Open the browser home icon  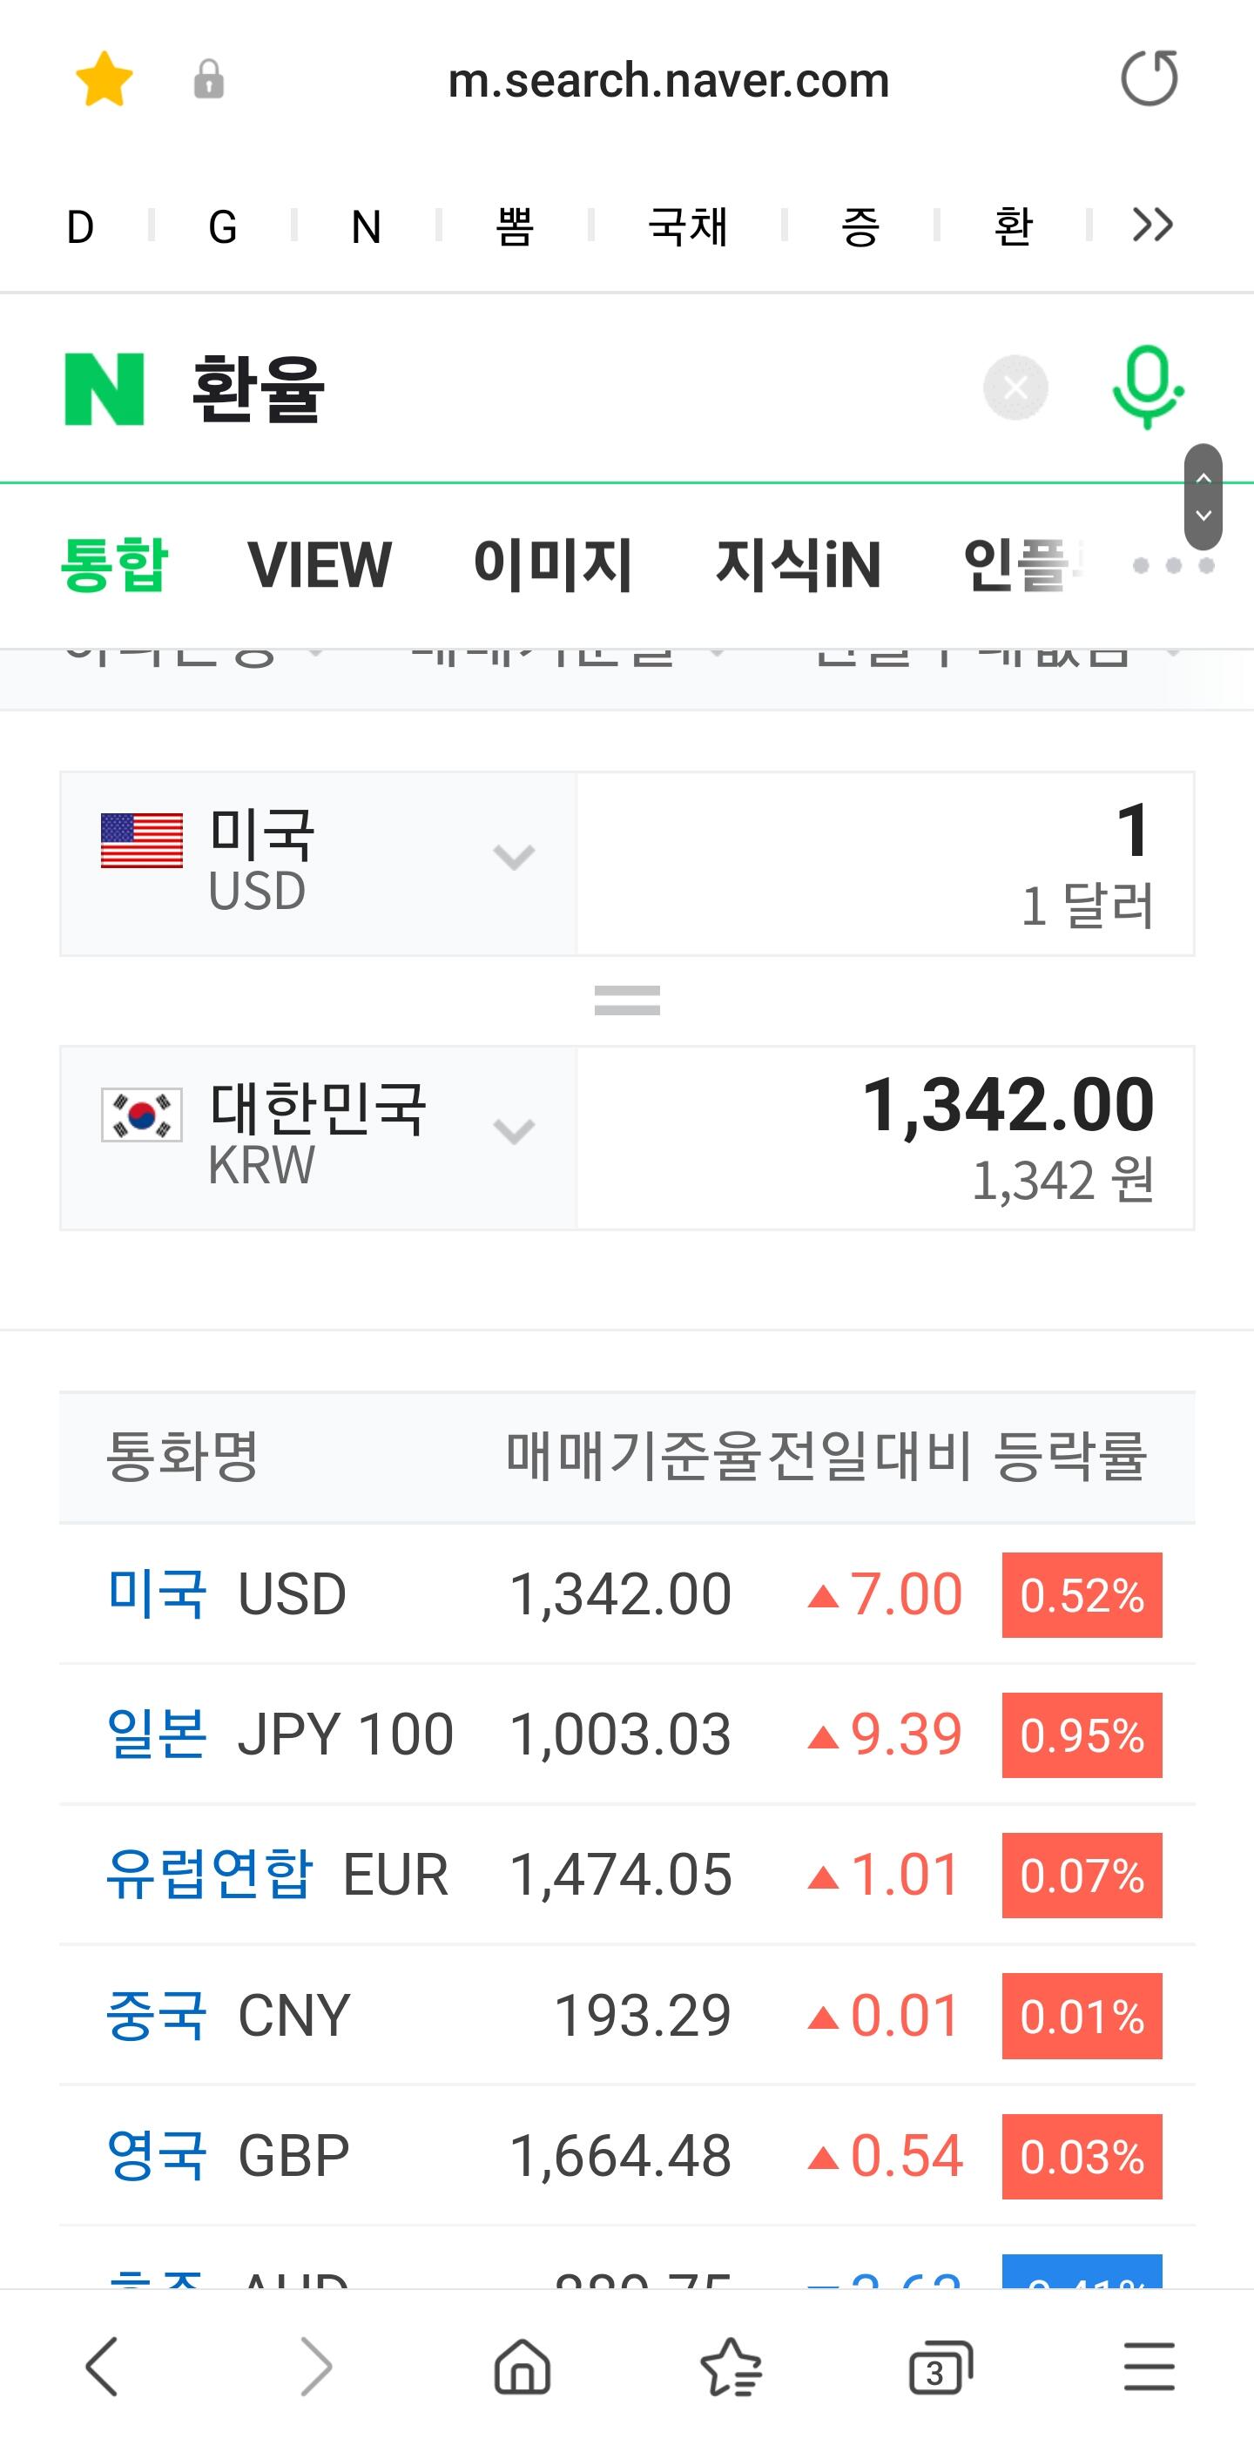tap(522, 2367)
